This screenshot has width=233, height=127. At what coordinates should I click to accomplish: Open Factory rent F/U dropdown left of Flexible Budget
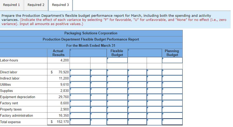(98, 103)
